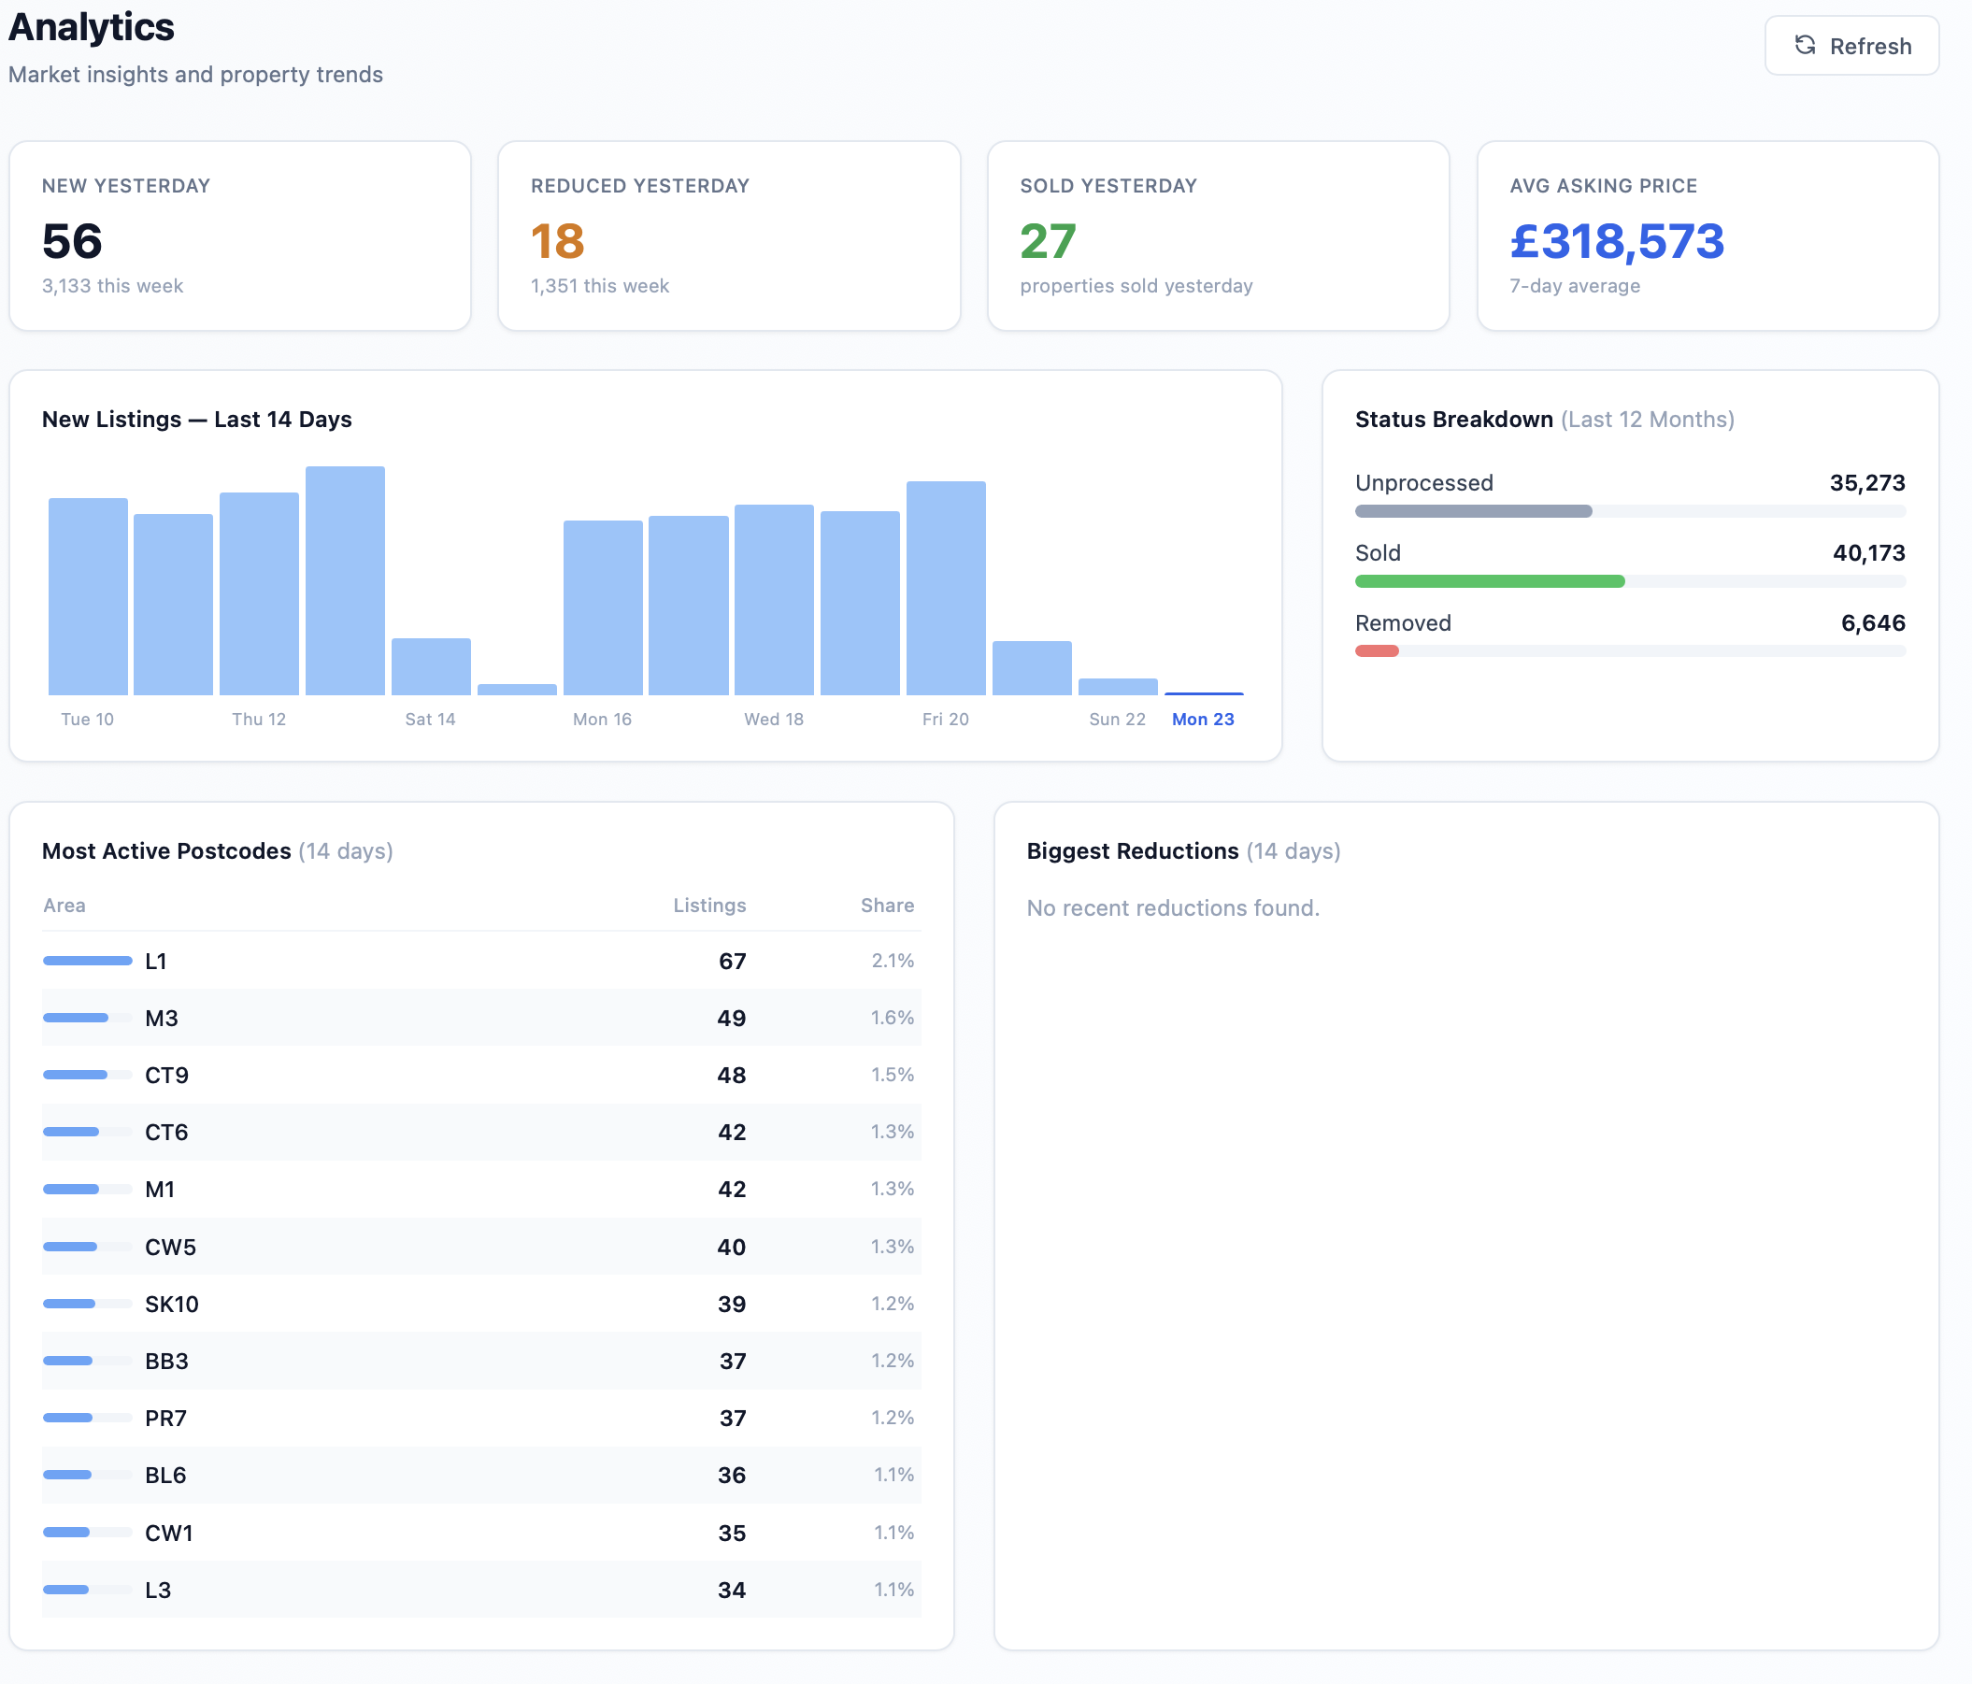
Task: Open the Sold Yesterday card showing 27
Action: pyautogui.click(x=1217, y=235)
